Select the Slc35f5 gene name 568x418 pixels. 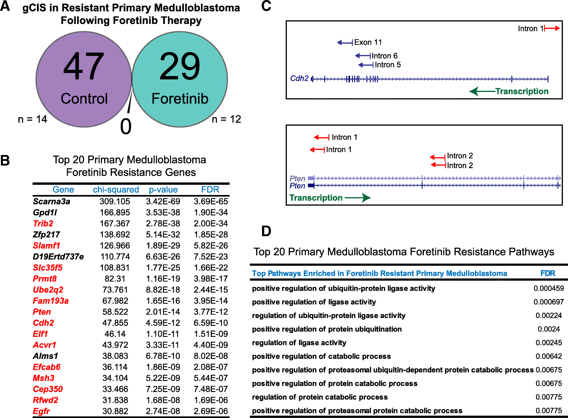point(48,268)
